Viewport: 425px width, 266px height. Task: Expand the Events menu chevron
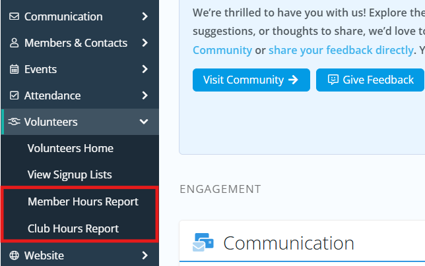pos(145,69)
